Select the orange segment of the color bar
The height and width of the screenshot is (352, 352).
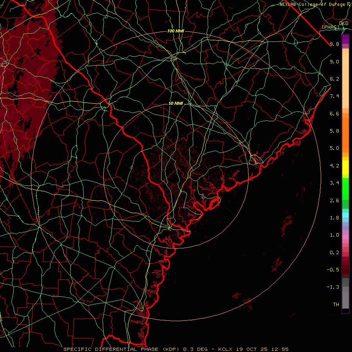pyautogui.click(x=345, y=135)
